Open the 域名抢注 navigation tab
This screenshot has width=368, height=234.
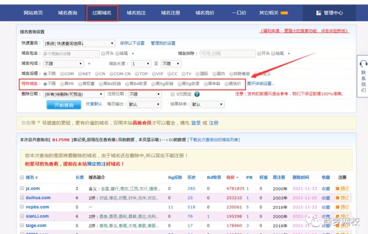pyautogui.click(x=137, y=13)
